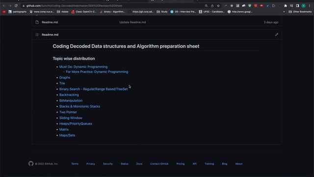Edit the Readme with pencil icon
The image size is (314, 177).
point(277,35)
